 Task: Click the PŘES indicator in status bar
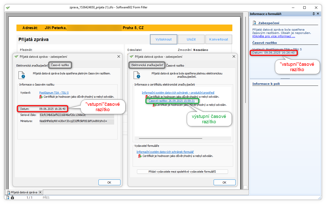click(46, 197)
